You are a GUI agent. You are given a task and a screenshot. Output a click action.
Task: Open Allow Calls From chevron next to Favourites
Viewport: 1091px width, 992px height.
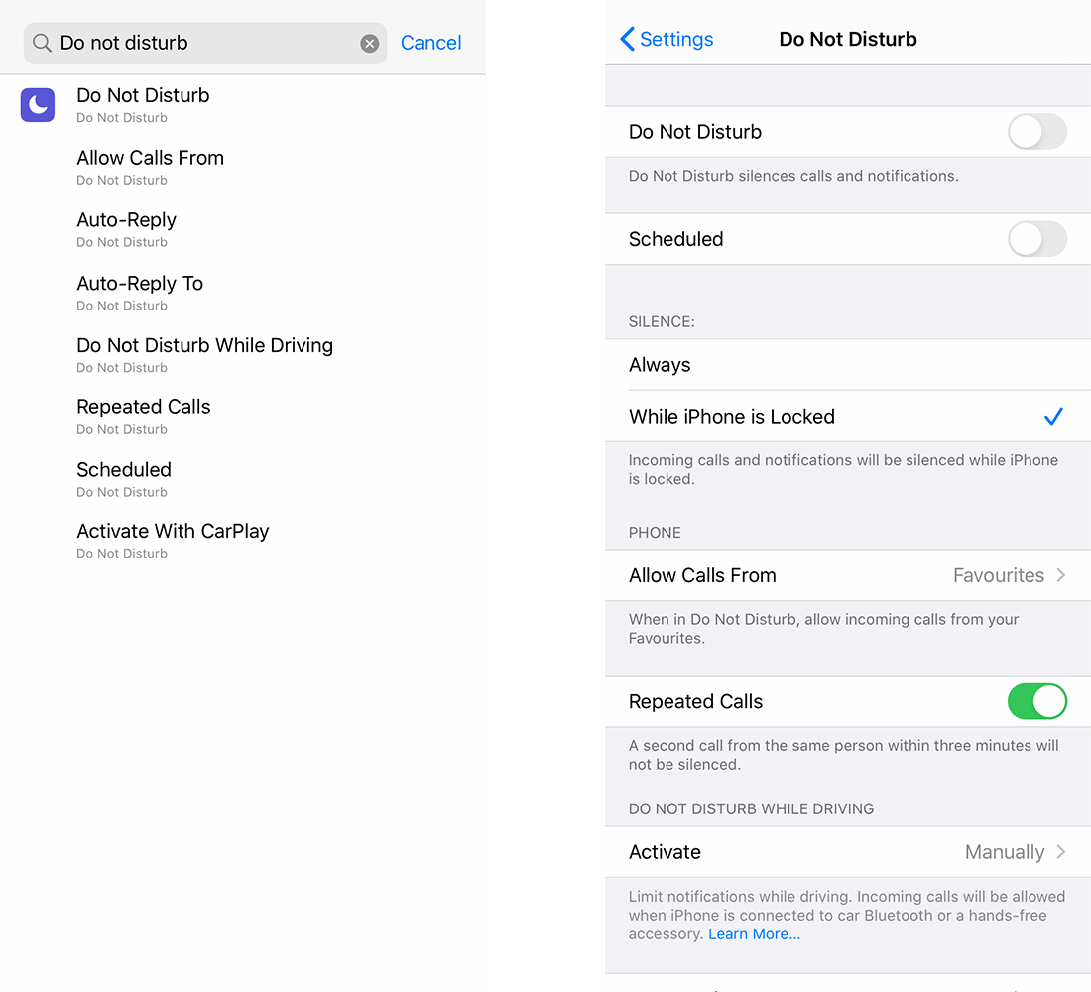pos(1061,575)
